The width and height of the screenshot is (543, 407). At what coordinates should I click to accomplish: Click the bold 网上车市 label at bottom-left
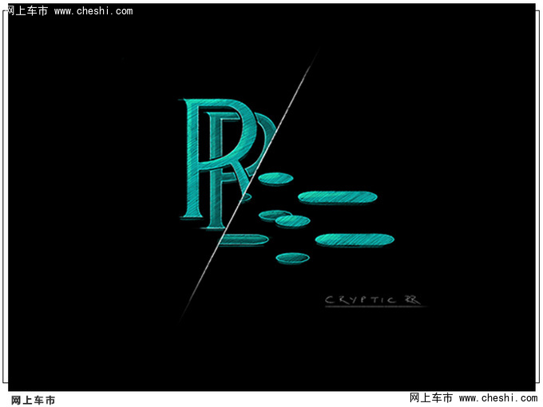click(x=33, y=400)
